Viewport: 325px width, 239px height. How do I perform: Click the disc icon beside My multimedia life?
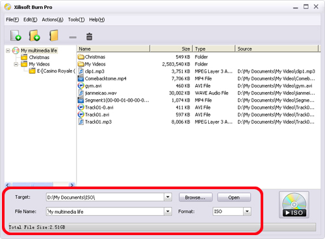[16, 51]
